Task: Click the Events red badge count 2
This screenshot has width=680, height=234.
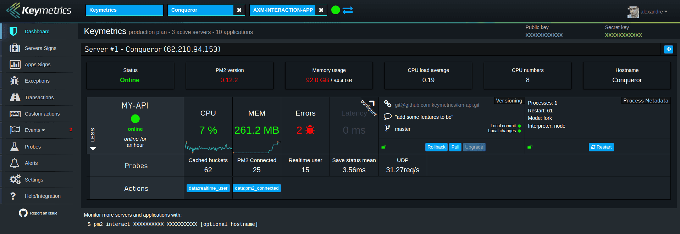Action: 71,129
